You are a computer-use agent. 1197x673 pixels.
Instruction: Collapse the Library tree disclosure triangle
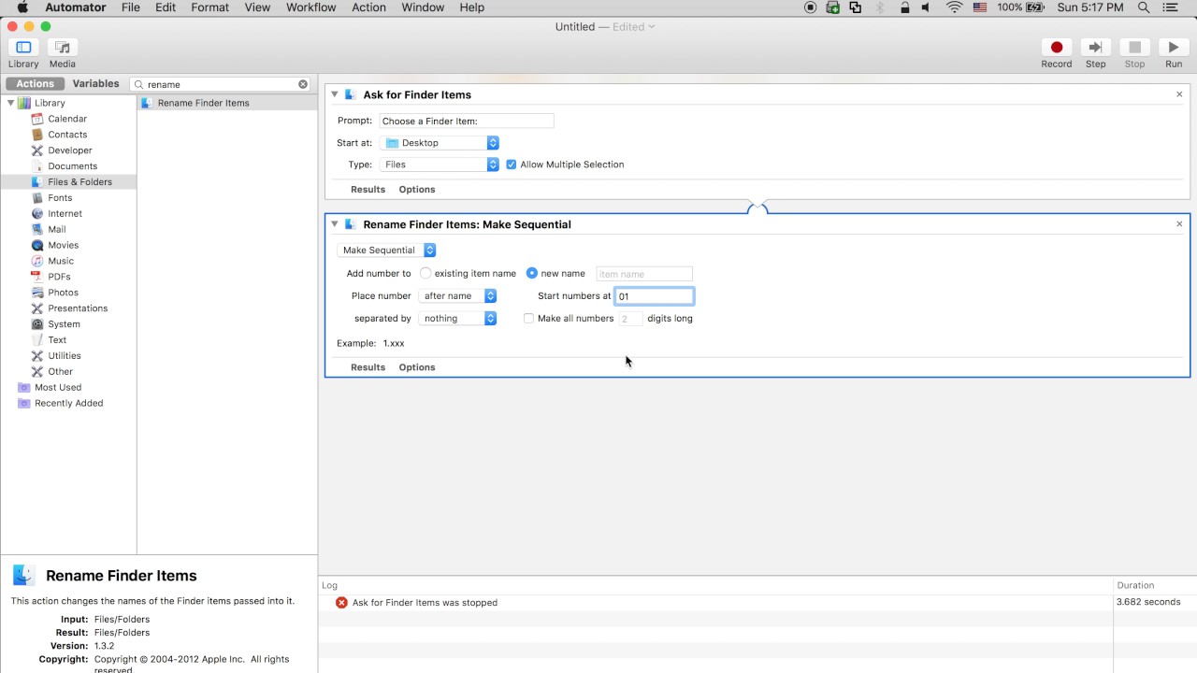(10, 103)
